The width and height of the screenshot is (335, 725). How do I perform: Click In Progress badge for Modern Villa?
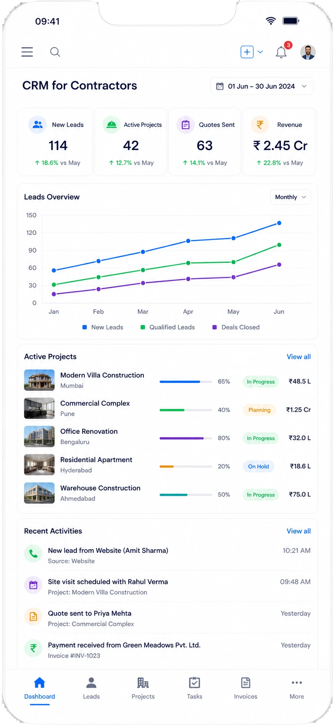coord(261,382)
